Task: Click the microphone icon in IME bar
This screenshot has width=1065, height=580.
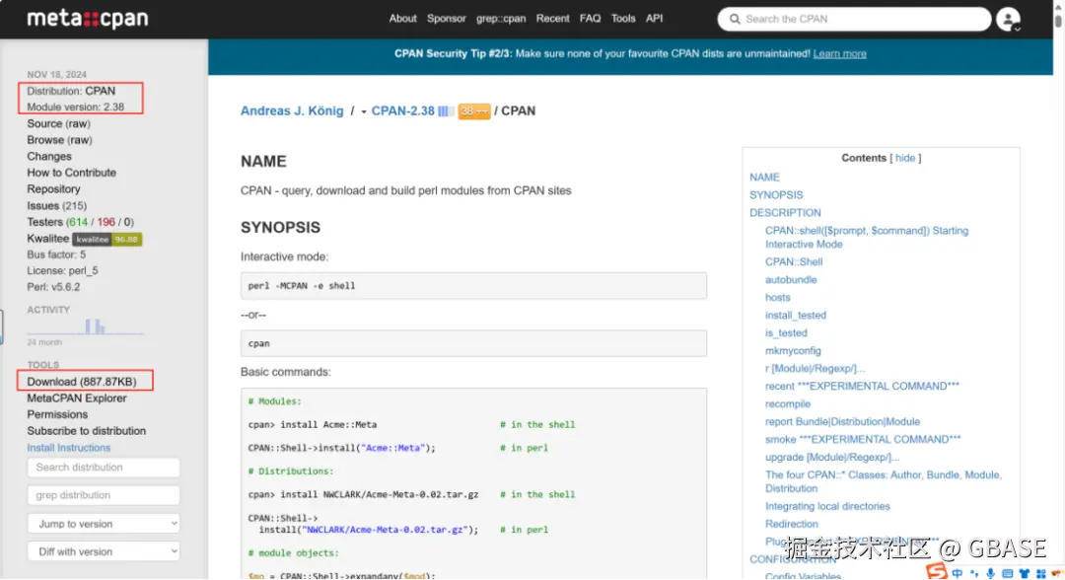Action: pyautogui.click(x=991, y=574)
